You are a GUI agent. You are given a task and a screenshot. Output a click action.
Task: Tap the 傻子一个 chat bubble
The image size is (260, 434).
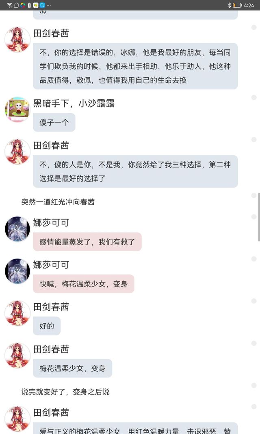(x=54, y=122)
